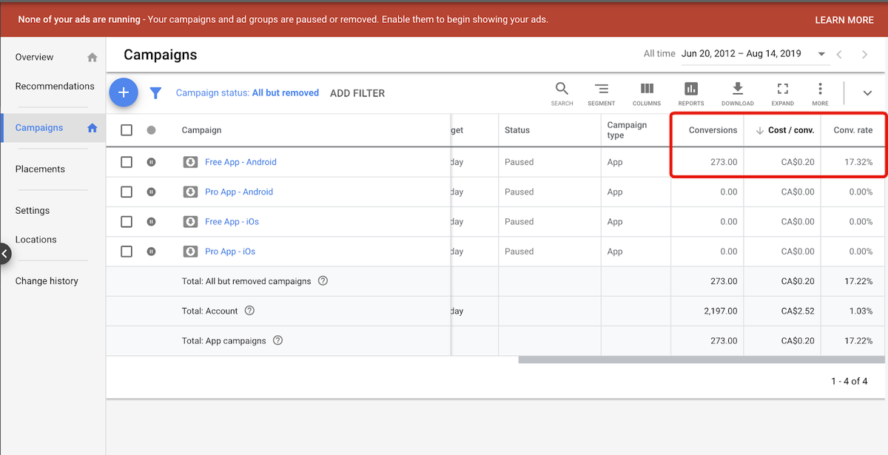Click pause status icon for Pro App - Android
The height and width of the screenshot is (455, 888).
(x=151, y=192)
